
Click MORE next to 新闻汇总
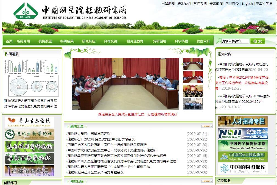(207, 126)
